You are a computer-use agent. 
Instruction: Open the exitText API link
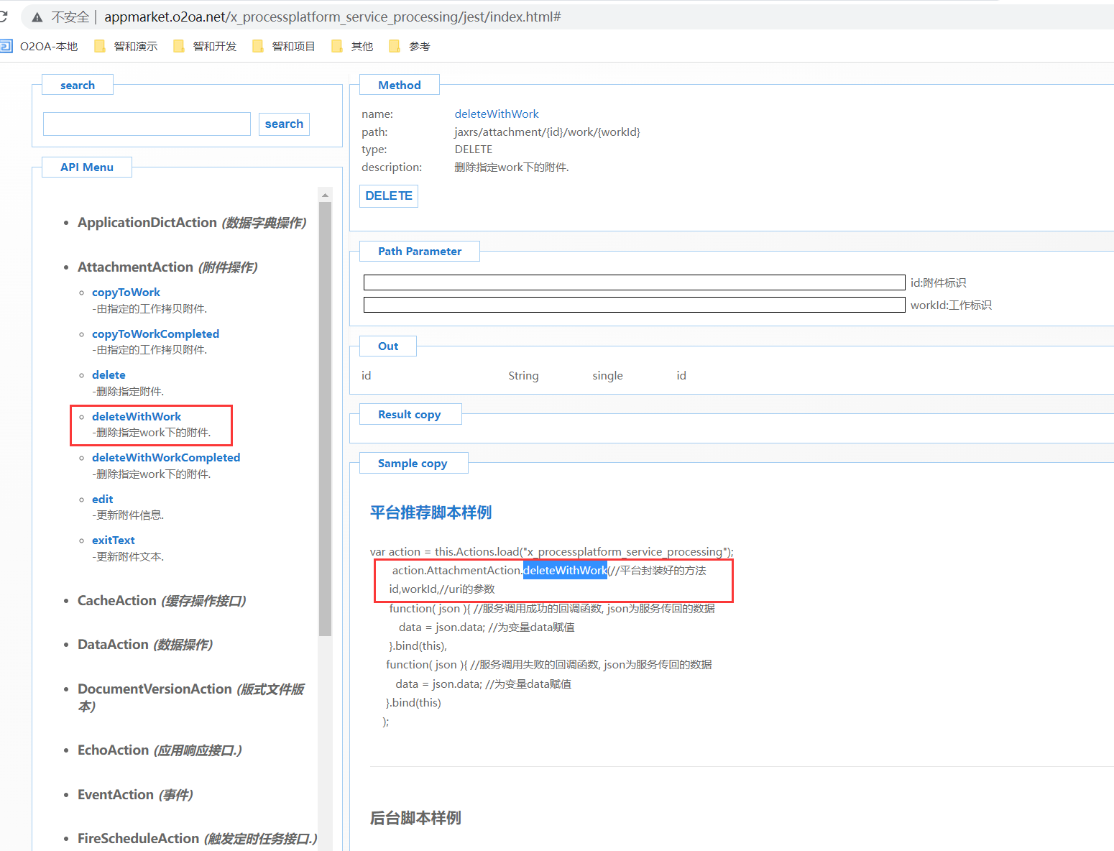[x=114, y=540]
